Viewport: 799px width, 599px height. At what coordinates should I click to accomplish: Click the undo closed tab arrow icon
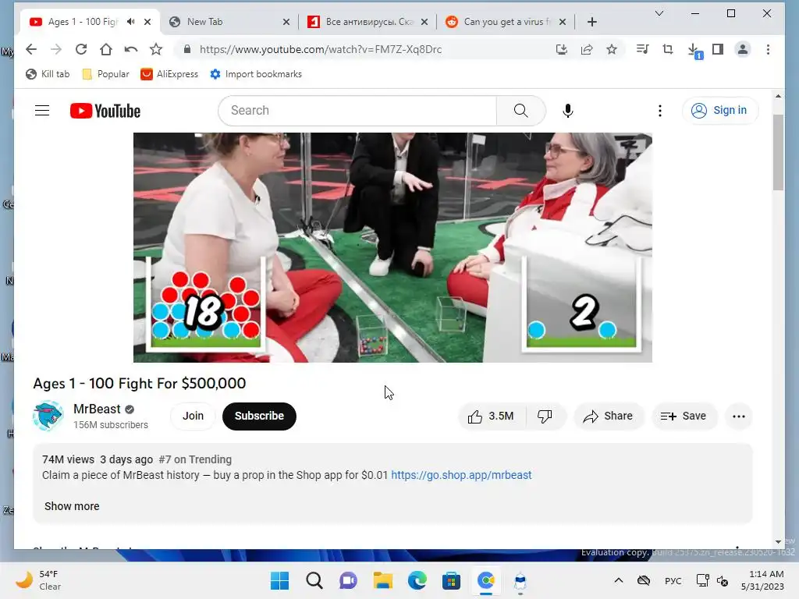point(131,49)
